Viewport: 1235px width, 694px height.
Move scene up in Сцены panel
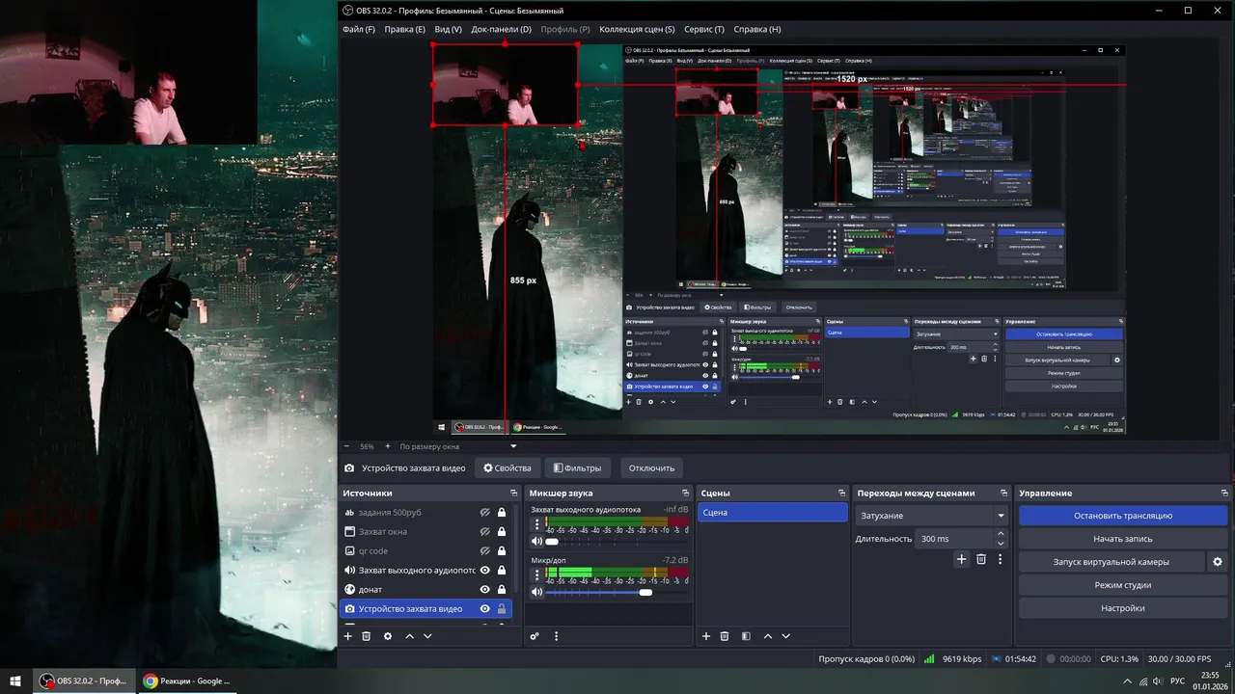coord(768,636)
